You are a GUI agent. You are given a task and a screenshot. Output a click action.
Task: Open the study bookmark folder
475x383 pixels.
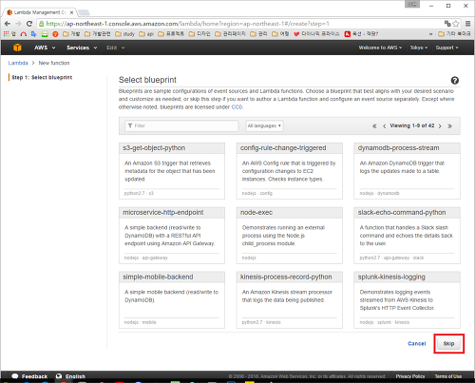pyautogui.click(x=124, y=34)
